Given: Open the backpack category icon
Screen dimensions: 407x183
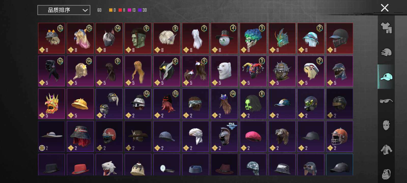Looking at the screenshot, I should [386, 174].
